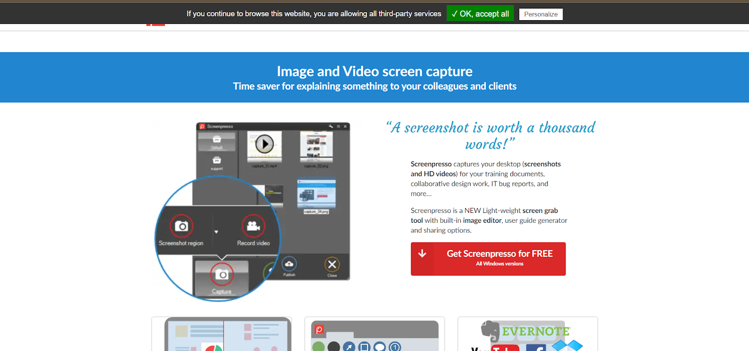Click the Publish cloud icon
The image size is (749, 351).
point(289,264)
